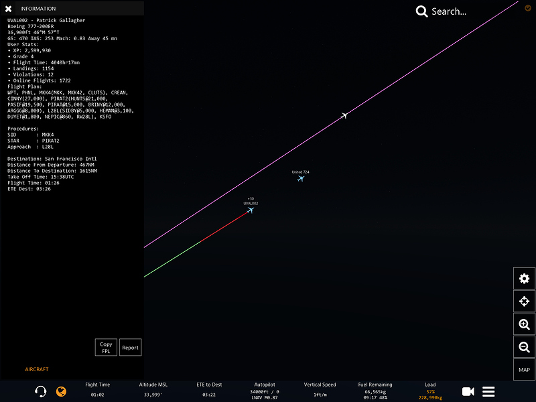Click the Flight Plan: heading line
536x402 pixels.
[25, 86]
